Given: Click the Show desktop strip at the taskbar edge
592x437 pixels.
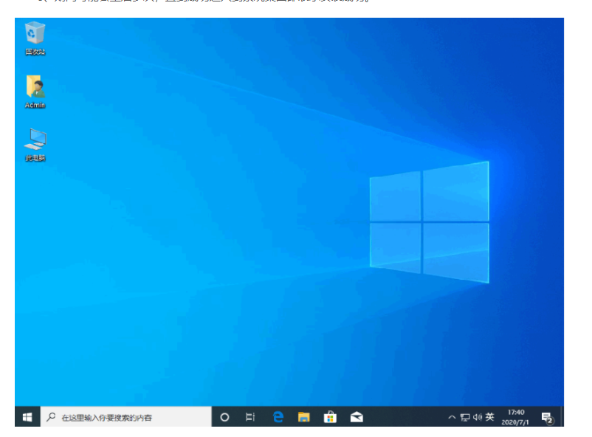Looking at the screenshot, I should pyautogui.click(x=562, y=417).
